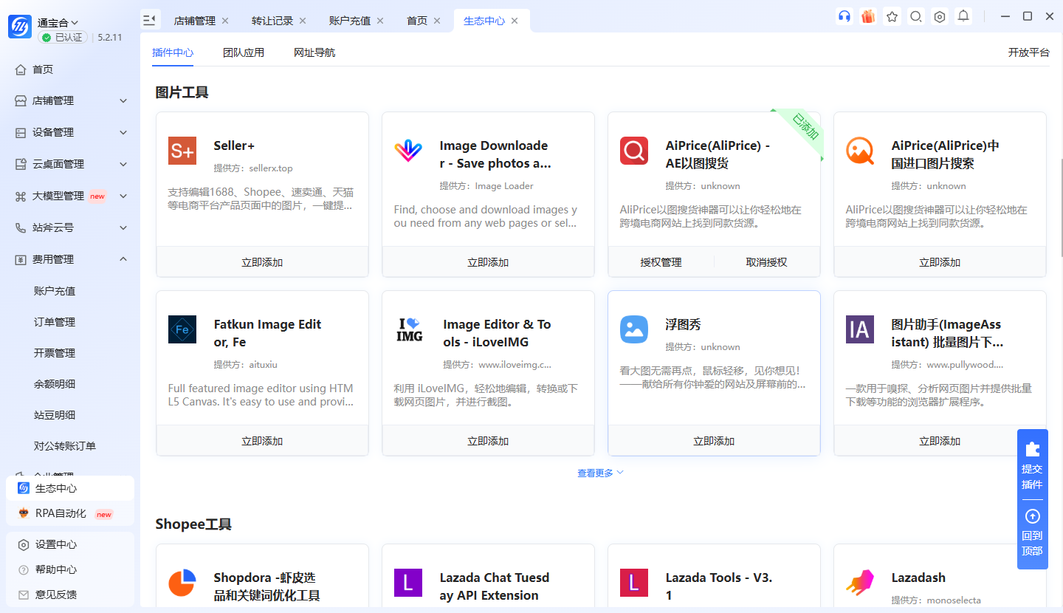Click 立即添加 for Image Downloader
Viewport: 1063px width, 613px height.
click(488, 262)
